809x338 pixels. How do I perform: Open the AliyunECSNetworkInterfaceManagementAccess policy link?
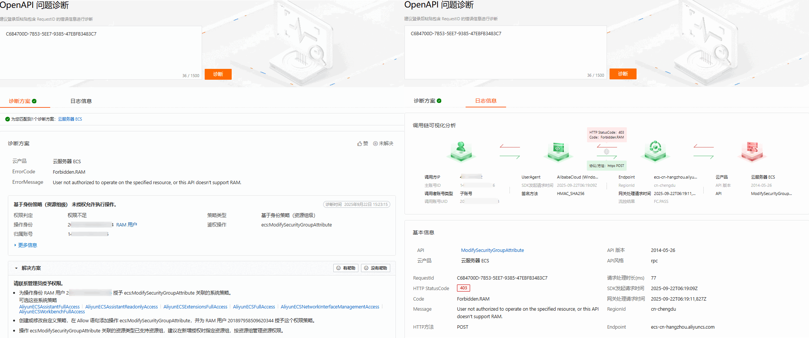pos(330,307)
